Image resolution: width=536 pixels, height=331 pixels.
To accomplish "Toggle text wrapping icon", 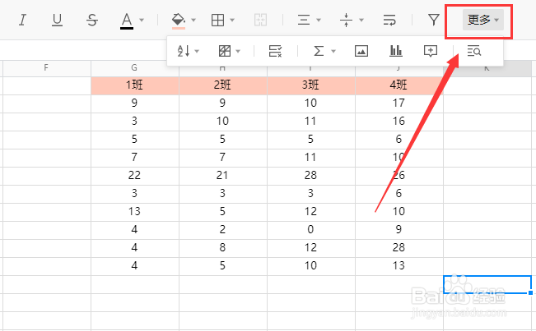I will (x=389, y=20).
